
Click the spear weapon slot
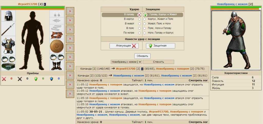(8, 30)
